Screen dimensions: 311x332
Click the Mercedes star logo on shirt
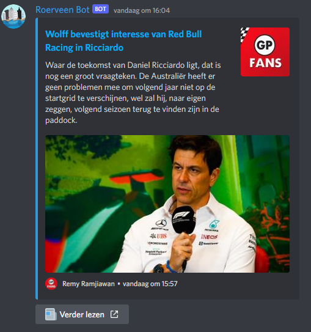pyautogui.click(x=161, y=223)
